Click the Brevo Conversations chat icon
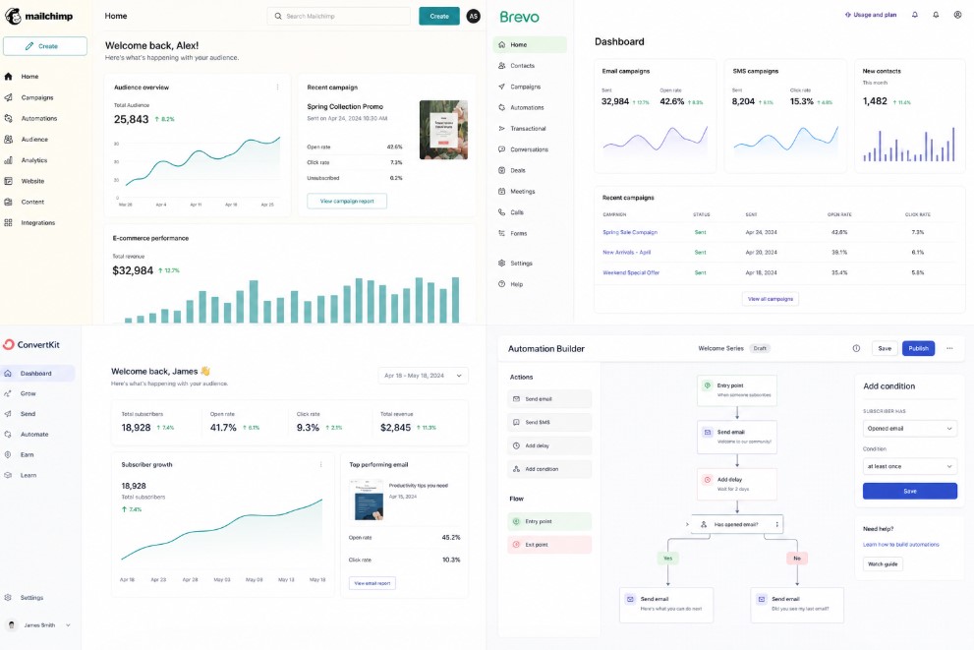The width and height of the screenshot is (974, 650). (x=502, y=149)
